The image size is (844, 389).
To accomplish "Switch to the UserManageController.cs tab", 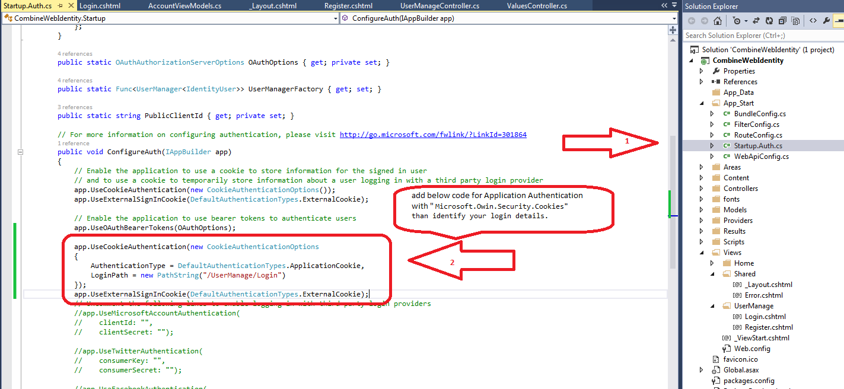I will [x=439, y=6].
